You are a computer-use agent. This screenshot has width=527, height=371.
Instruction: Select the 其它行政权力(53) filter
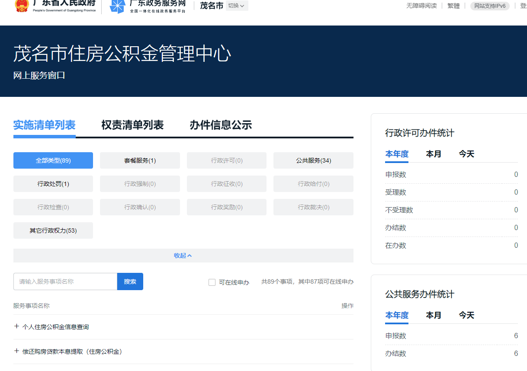(x=53, y=230)
